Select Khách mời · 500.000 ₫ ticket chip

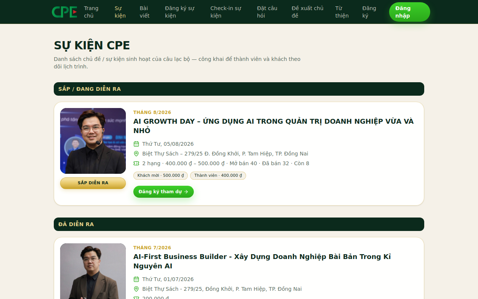(161, 176)
